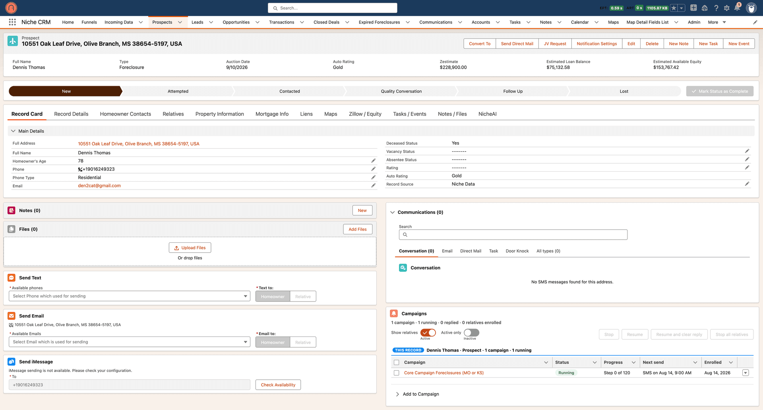Check the Core Campaign Foreclosures row checkbox
The image size is (763, 410).
click(396, 373)
